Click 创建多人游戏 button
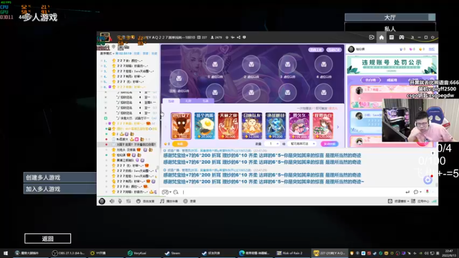The width and height of the screenshot is (459, 258). (60, 178)
